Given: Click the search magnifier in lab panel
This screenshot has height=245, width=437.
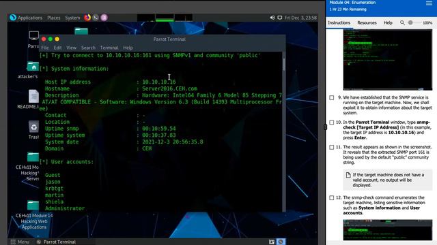Looking at the screenshot, I should (x=402, y=22).
